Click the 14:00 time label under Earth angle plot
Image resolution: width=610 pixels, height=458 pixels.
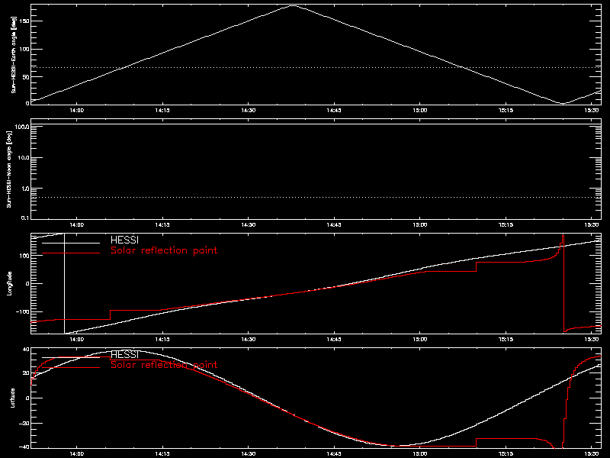pos(77,110)
